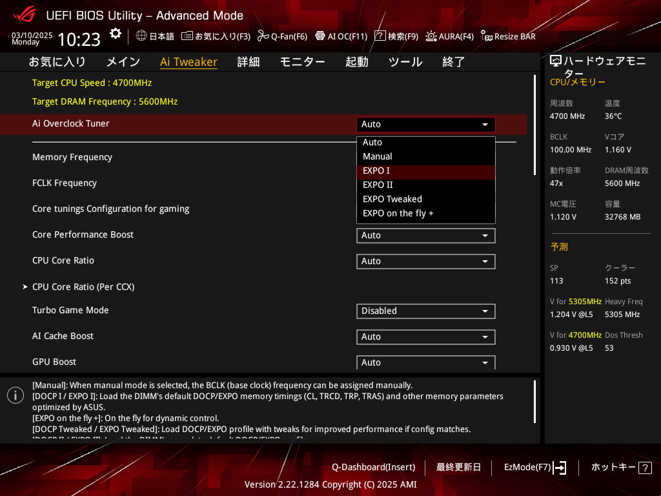Open GPU Boost dropdown
This screenshot has height=496, width=661.
pos(426,362)
